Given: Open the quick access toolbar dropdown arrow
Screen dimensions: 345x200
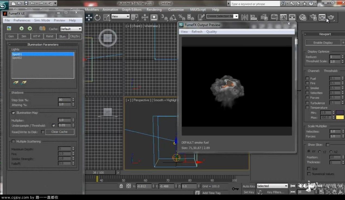Looking at the screenshot, I should tap(56, 4).
